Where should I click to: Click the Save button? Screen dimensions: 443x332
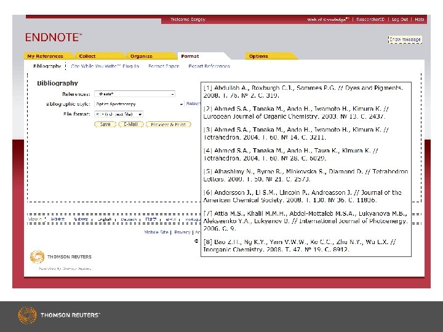pos(105,124)
